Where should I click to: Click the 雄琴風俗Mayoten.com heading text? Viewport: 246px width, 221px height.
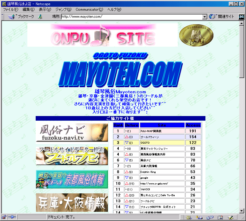coord(120,92)
